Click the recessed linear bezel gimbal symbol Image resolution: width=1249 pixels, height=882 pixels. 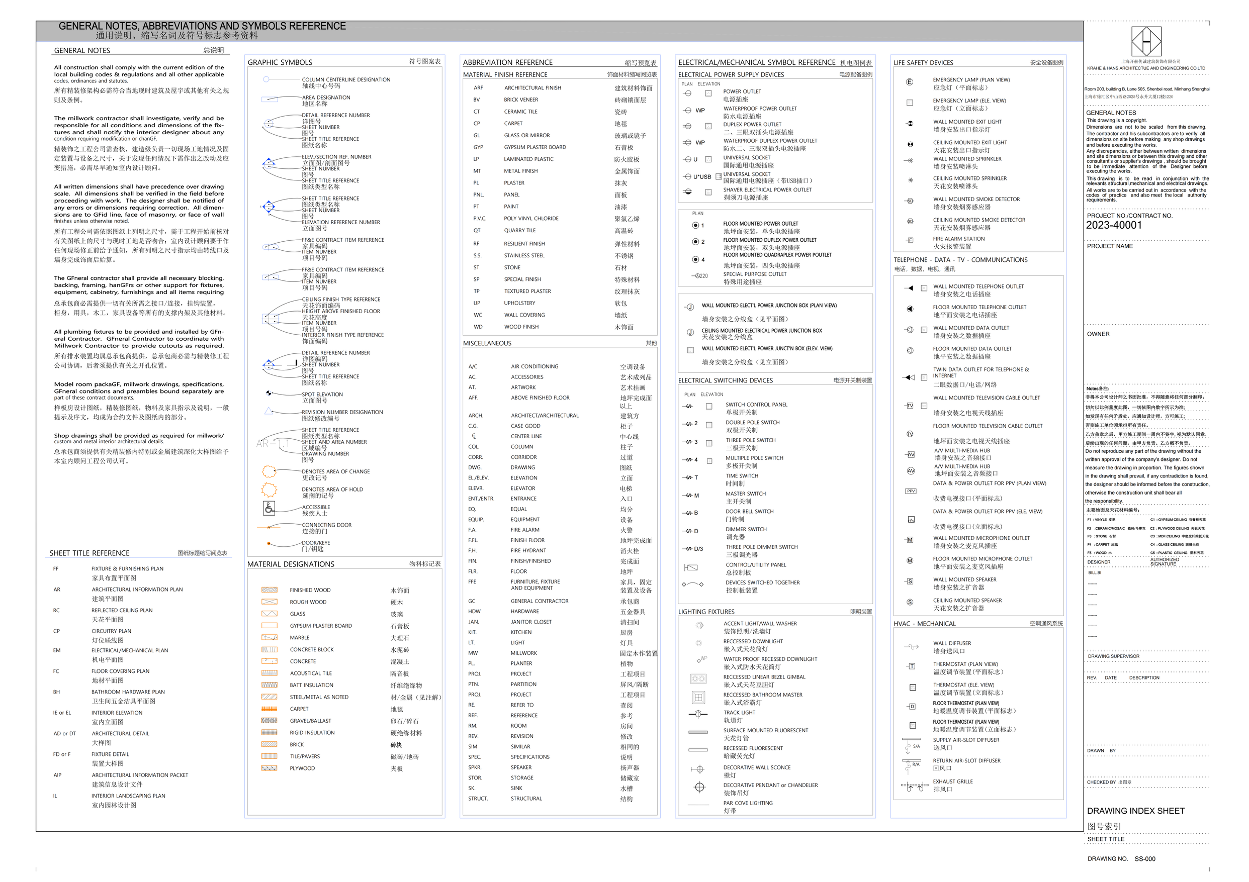[698, 678]
